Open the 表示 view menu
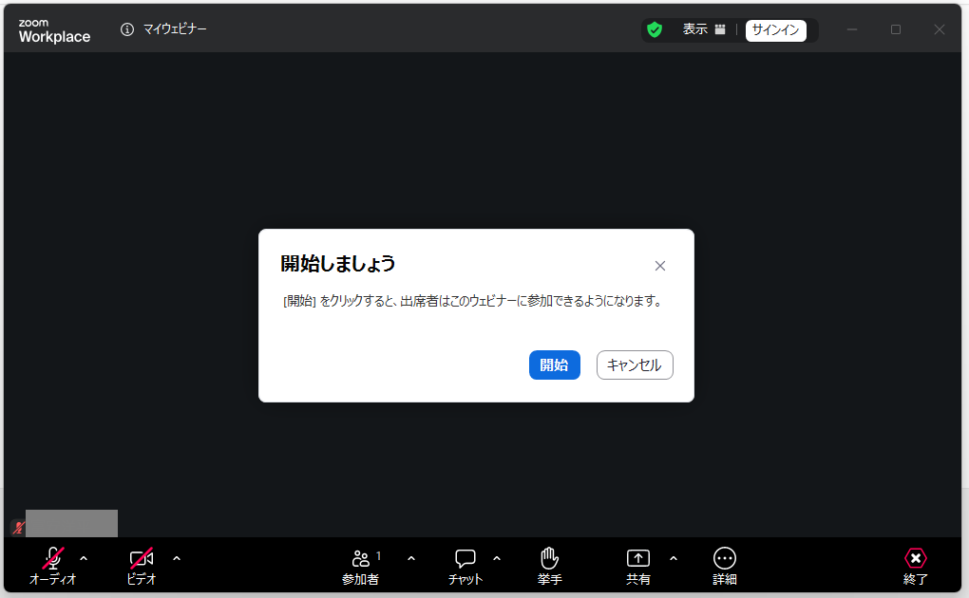 coord(704,29)
